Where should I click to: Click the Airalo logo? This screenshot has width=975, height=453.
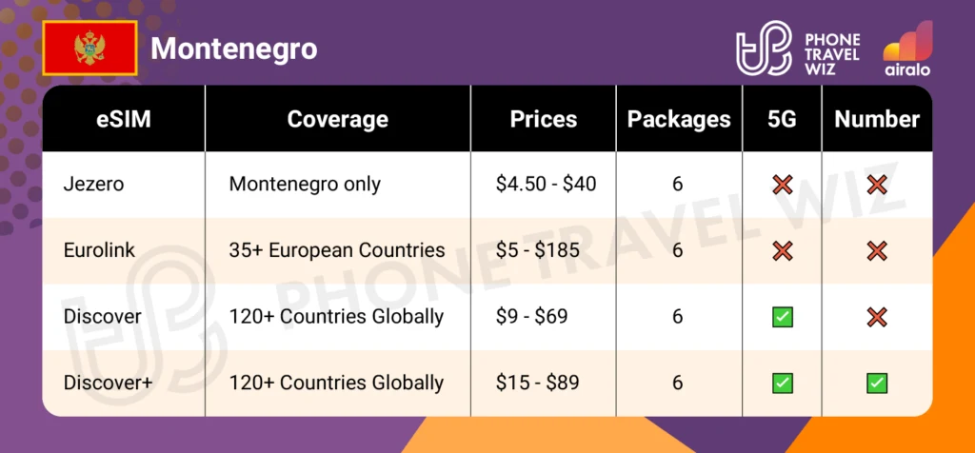pyautogui.click(x=907, y=47)
